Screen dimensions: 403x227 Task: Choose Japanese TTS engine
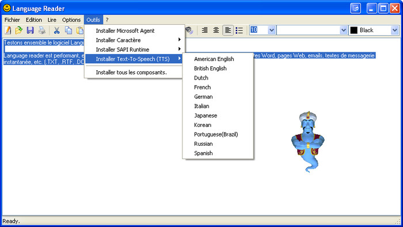pos(218,115)
